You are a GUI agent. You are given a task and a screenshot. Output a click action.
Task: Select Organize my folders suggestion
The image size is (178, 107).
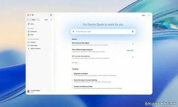point(95,74)
